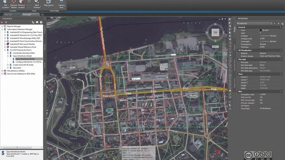Open the Toolspace Settings side tab
The height and width of the screenshot is (160, 285).
(x=45, y=47)
